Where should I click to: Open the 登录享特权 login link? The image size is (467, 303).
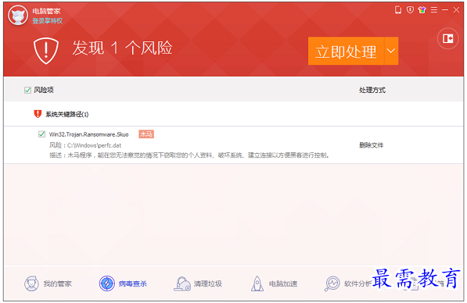48,21
